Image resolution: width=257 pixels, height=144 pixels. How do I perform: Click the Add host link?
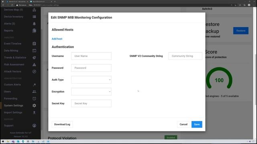[57, 39]
